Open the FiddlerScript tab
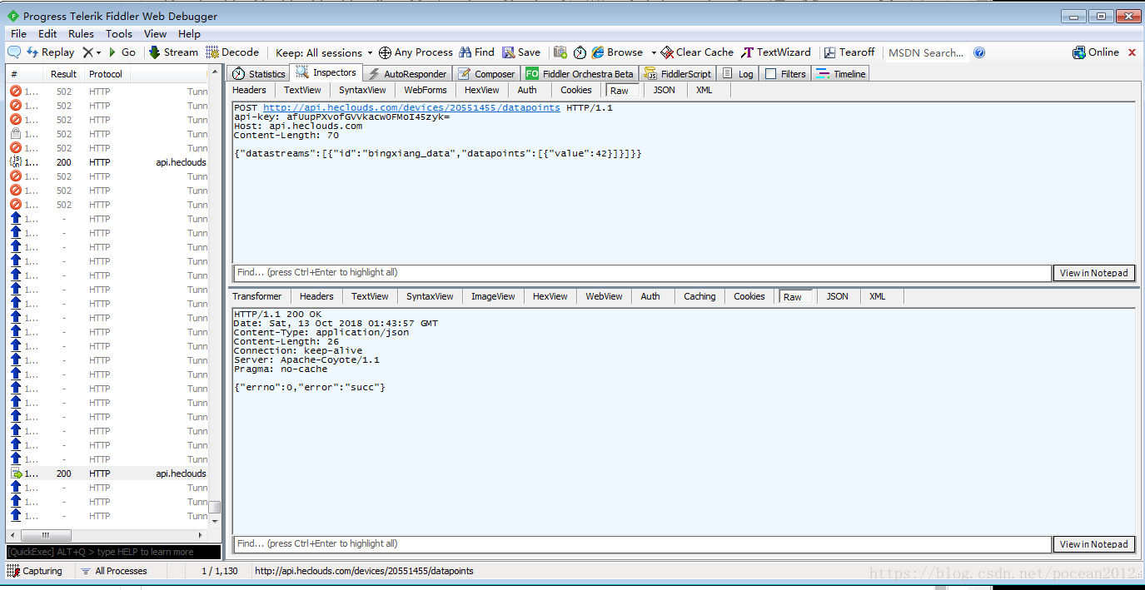Image resolution: width=1145 pixels, height=590 pixels. pyautogui.click(x=678, y=74)
